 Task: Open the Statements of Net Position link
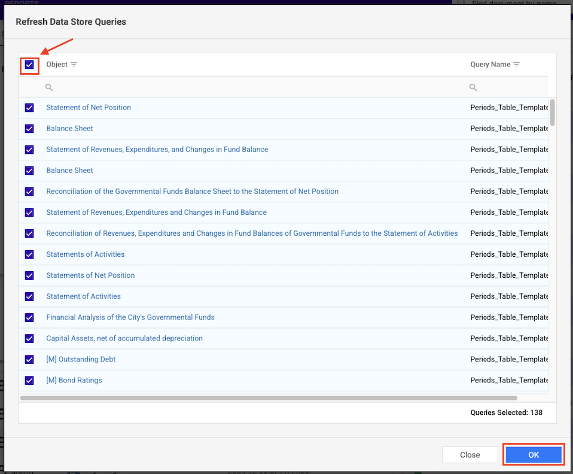click(90, 275)
